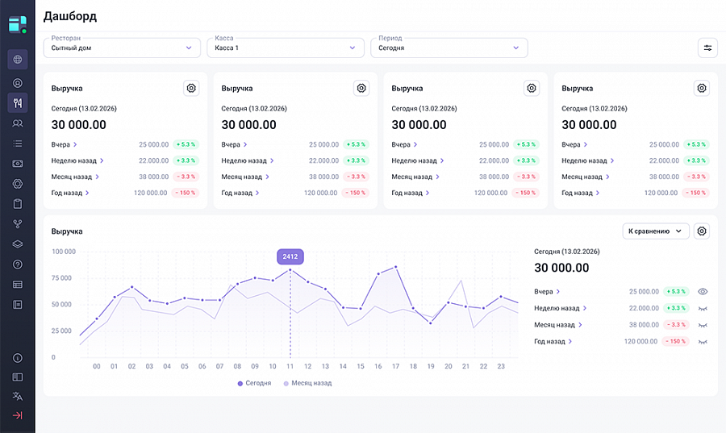Select the fork and knife restaurant icon
Viewport: 726px width, 433px height.
[18, 102]
